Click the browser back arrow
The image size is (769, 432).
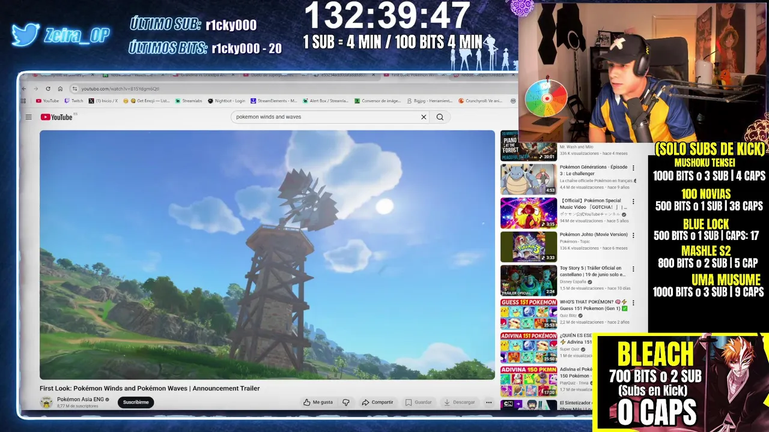(x=24, y=89)
